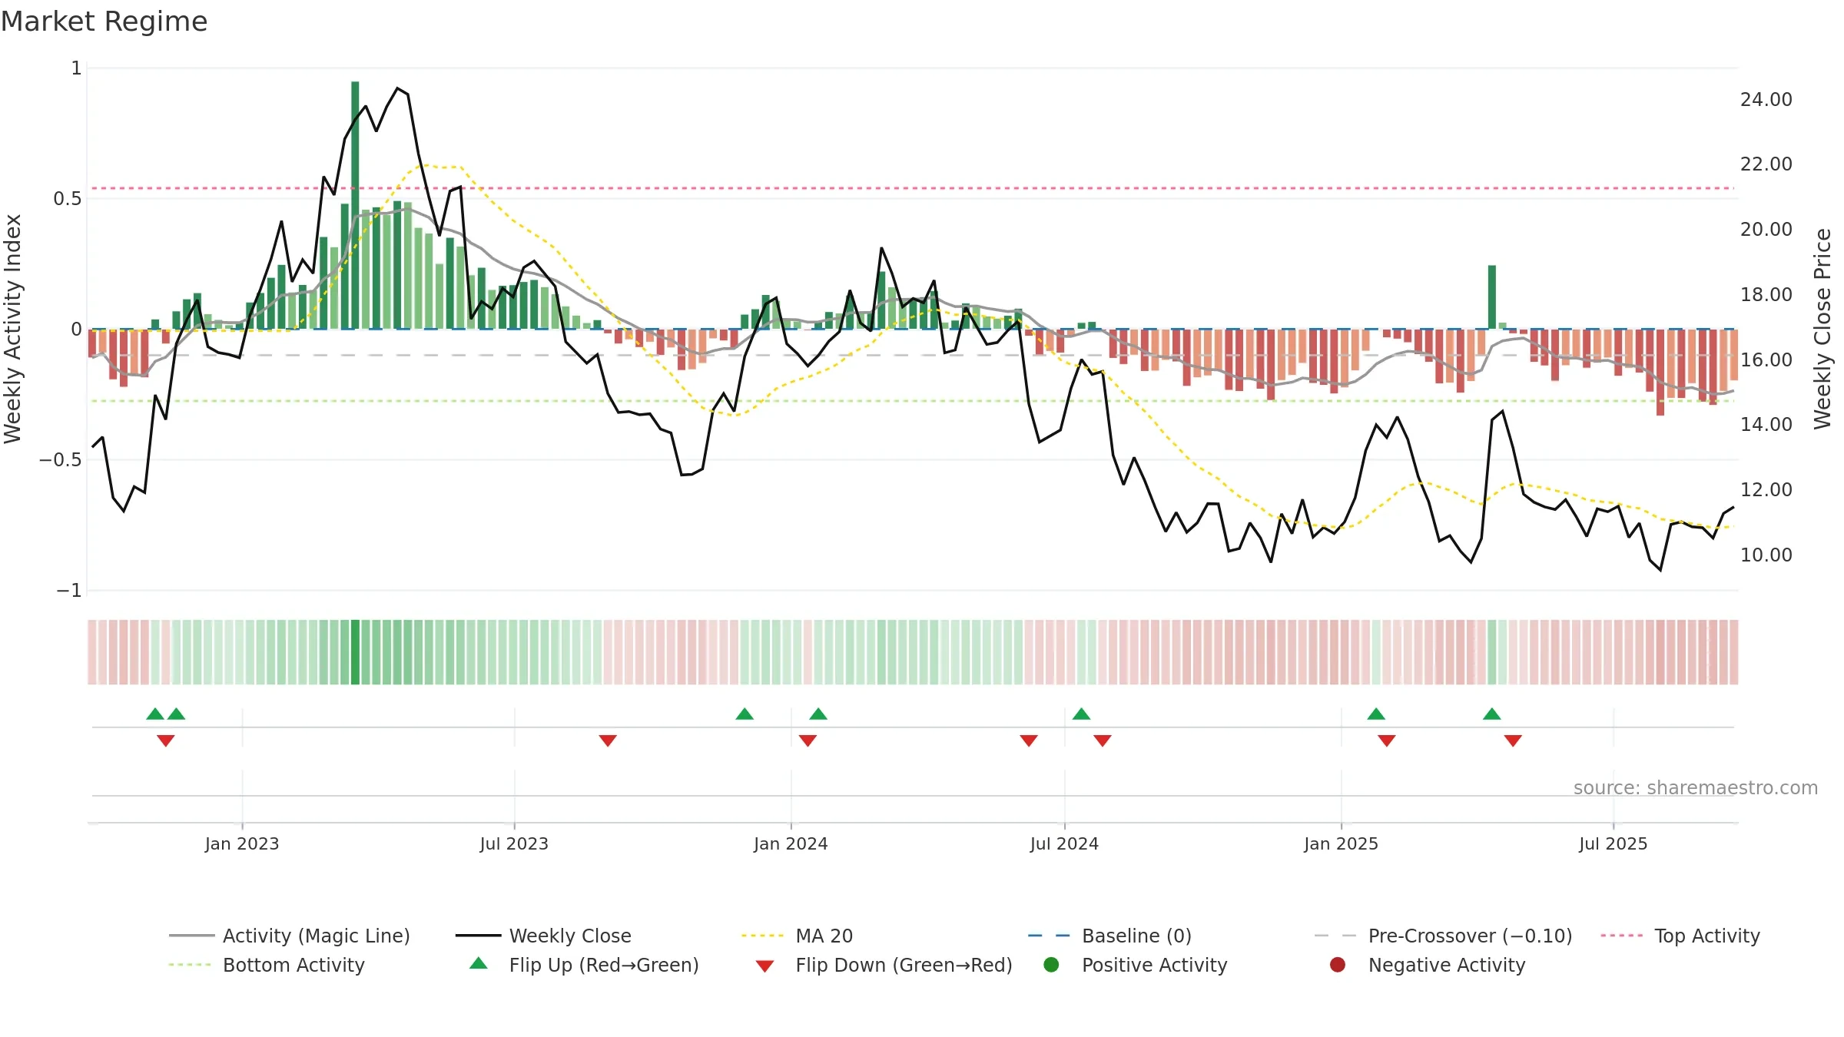
Task: Click the Market Regime chart title
Action: (104, 22)
